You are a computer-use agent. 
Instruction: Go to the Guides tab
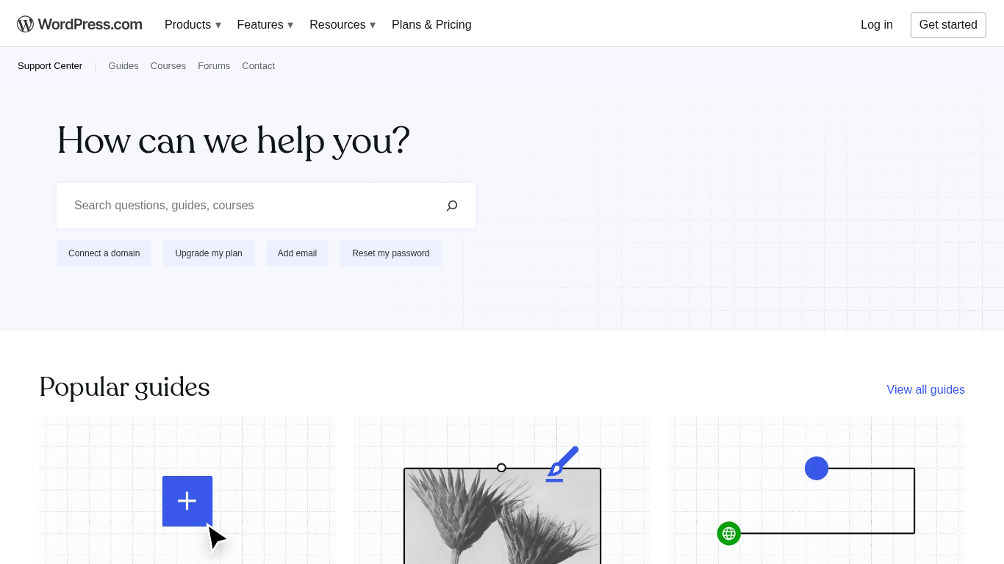click(123, 66)
